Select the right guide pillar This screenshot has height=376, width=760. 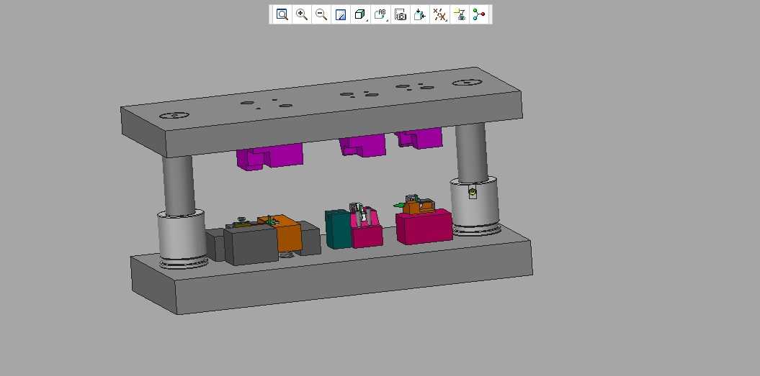[472, 152]
